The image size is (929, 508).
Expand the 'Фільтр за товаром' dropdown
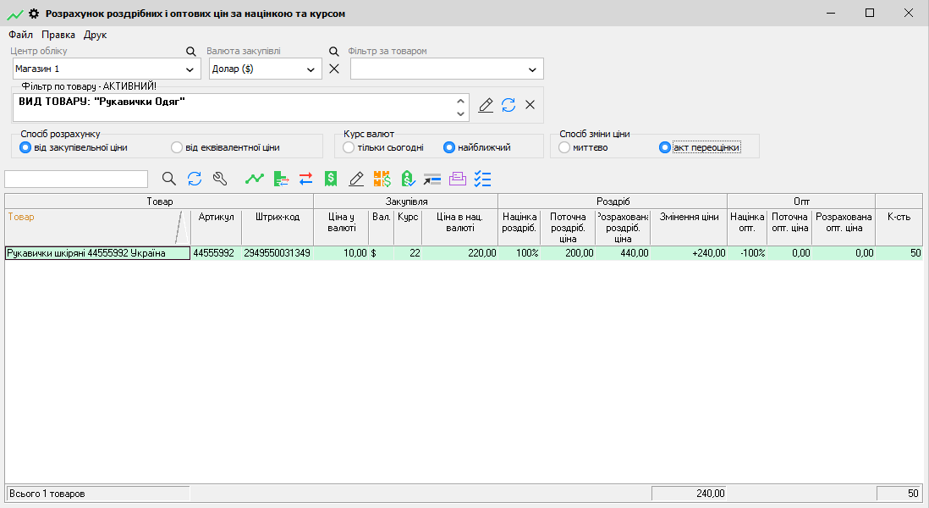pos(532,69)
